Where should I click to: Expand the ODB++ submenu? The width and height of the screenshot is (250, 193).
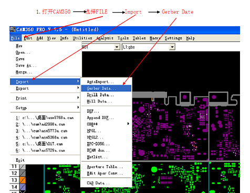pos(106,124)
